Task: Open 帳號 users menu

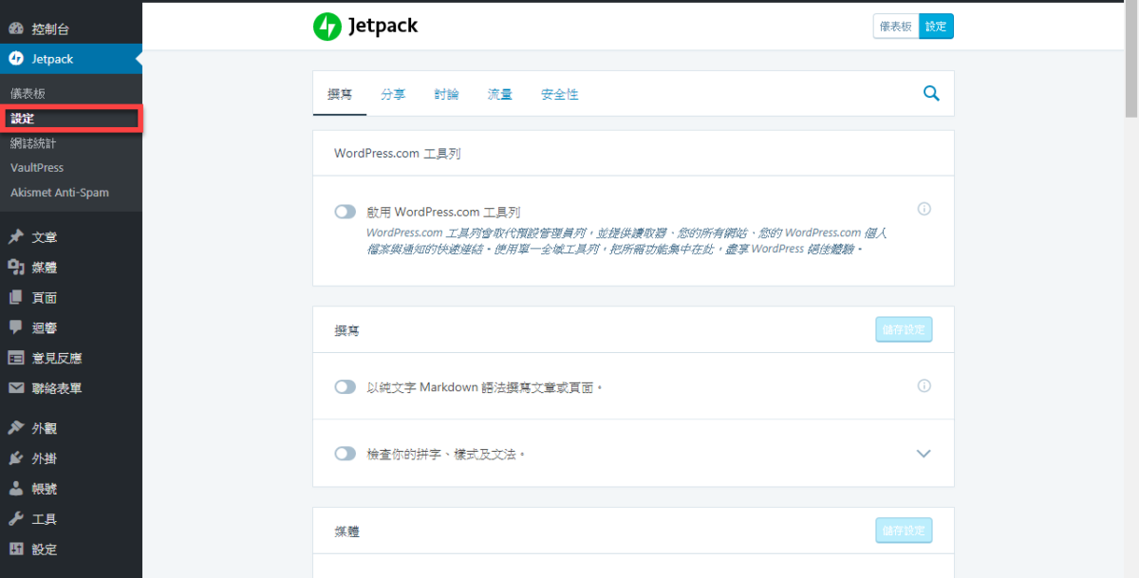Action: 71,489
